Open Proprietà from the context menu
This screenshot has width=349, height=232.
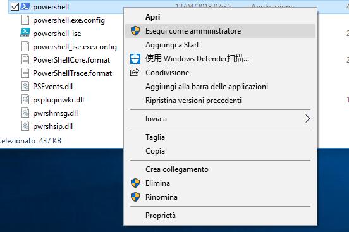tap(221, 216)
